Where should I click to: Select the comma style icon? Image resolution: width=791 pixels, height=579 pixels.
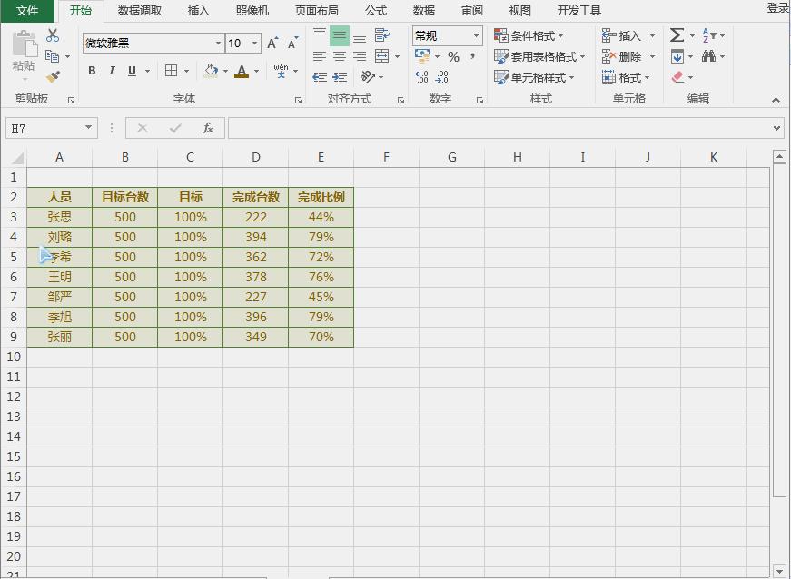click(x=470, y=57)
